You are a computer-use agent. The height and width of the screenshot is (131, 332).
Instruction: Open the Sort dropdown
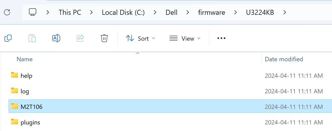tap(140, 38)
